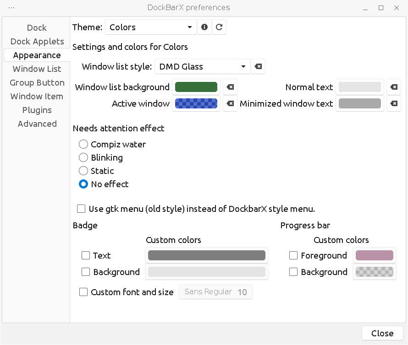408x345 pixels.
Task: Expand the Window list style dropdown
Action: 202,67
